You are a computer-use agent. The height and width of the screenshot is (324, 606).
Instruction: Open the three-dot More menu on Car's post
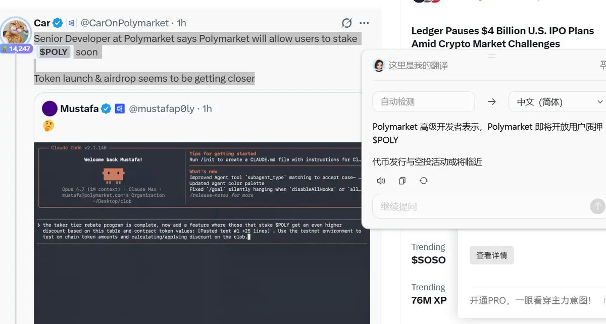364,23
